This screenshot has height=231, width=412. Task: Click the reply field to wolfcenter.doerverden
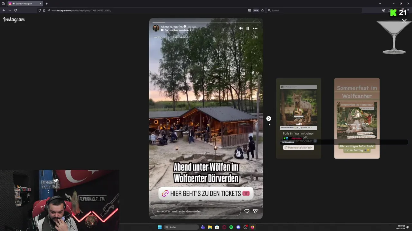click(x=197, y=211)
